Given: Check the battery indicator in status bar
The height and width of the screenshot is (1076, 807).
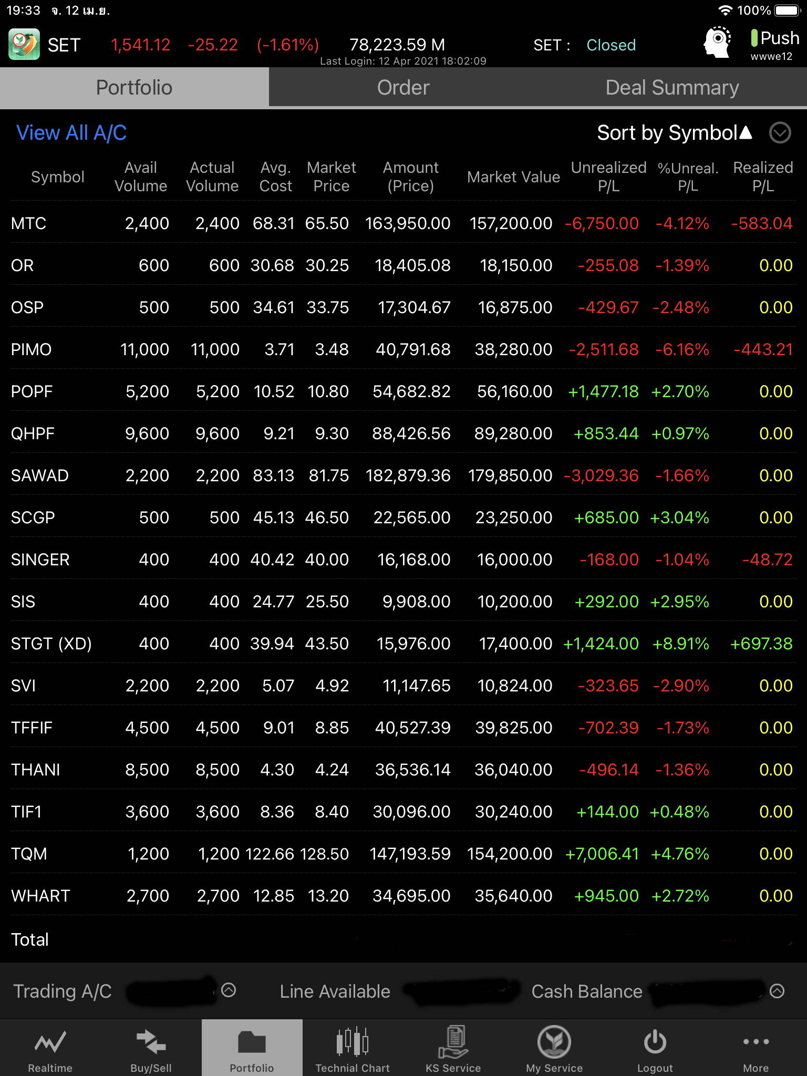Looking at the screenshot, I should (x=787, y=10).
